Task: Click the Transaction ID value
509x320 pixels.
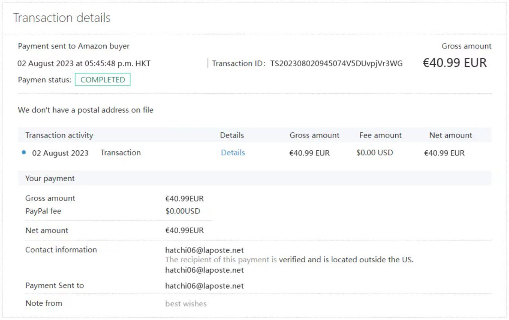Action: pos(336,63)
